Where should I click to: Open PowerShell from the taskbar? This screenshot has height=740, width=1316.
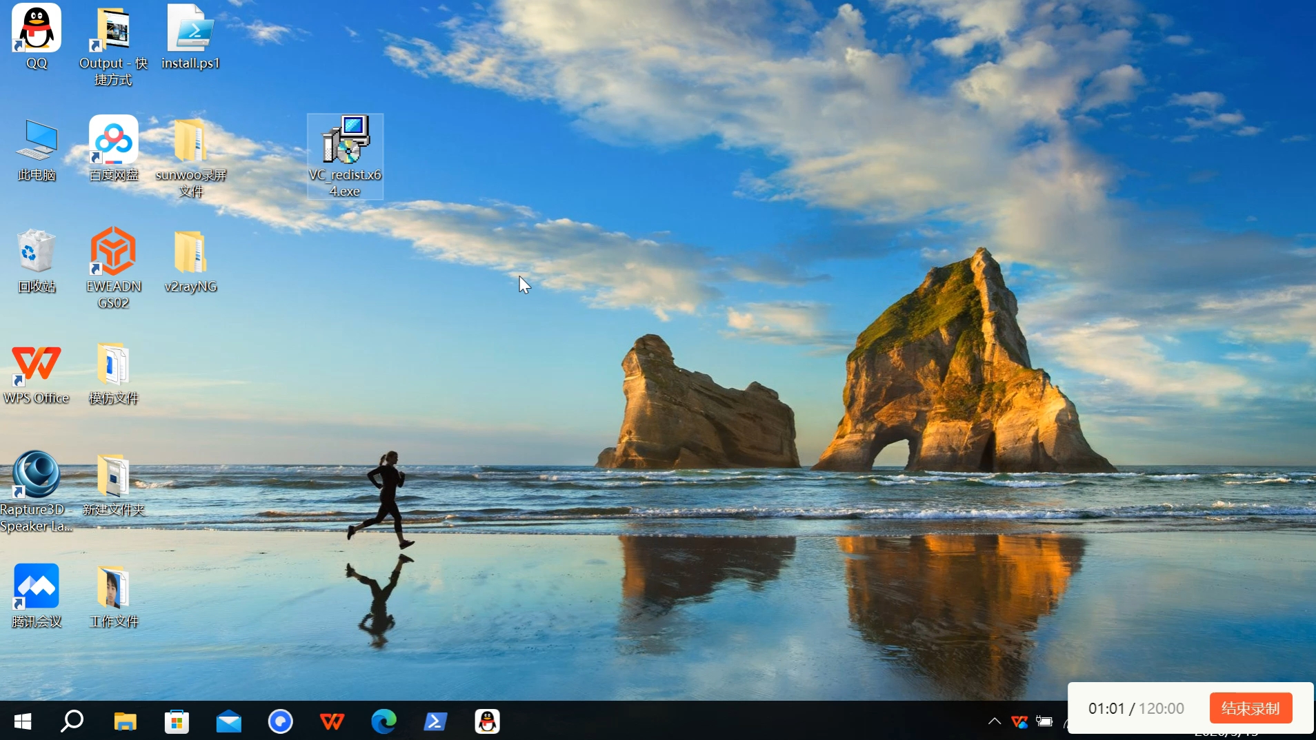click(435, 721)
